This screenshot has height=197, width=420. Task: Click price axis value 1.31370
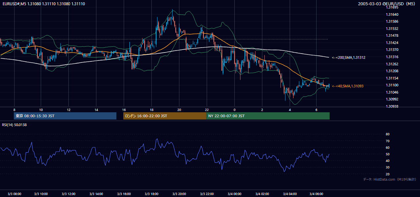coord(392,50)
